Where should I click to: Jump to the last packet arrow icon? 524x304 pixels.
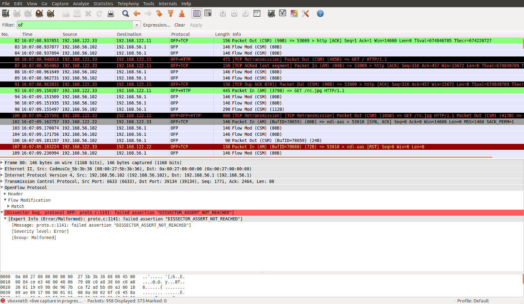coord(182,14)
